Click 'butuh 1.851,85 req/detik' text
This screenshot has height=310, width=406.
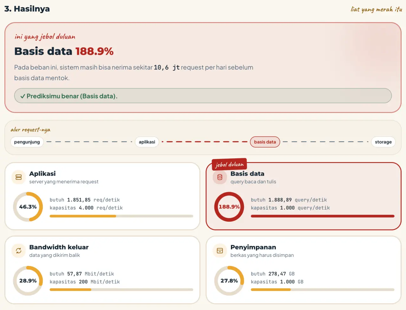coord(85,200)
